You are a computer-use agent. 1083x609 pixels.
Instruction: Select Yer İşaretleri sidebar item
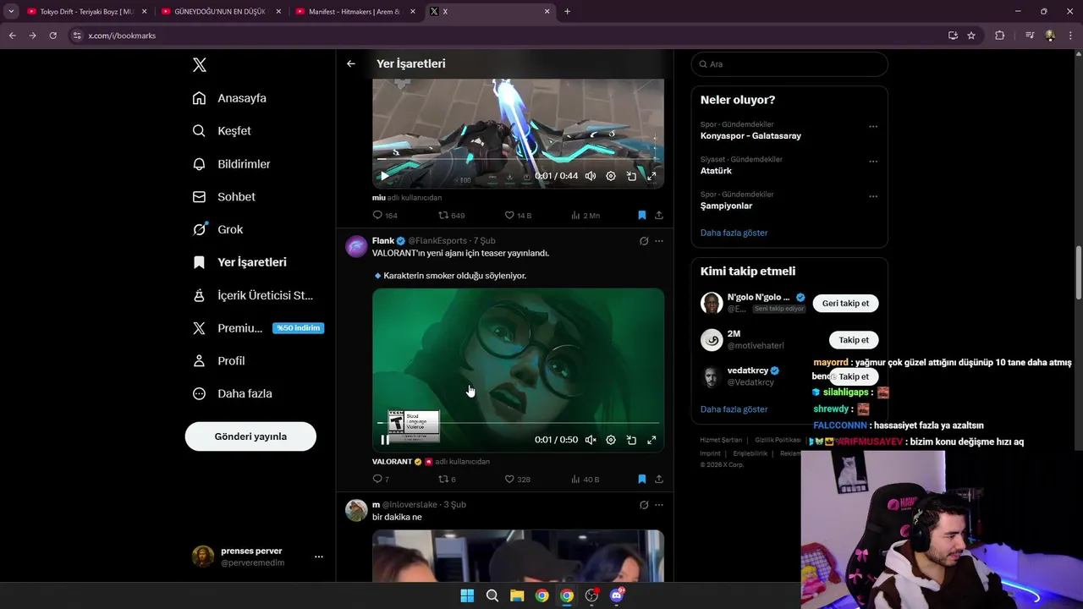pos(239,262)
